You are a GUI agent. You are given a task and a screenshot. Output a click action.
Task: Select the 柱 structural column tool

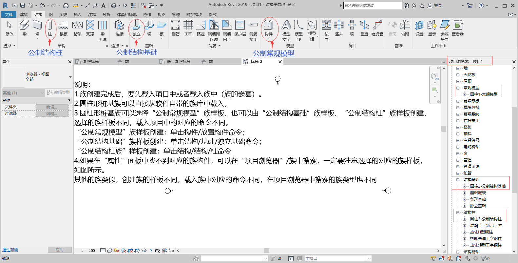tap(50, 28)
